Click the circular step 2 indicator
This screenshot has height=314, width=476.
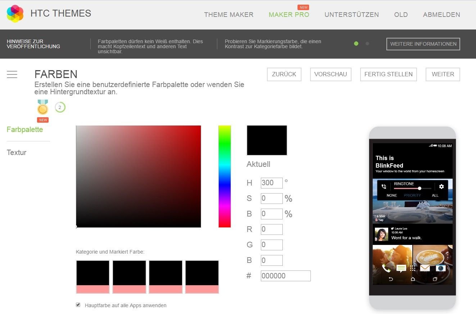60,107
